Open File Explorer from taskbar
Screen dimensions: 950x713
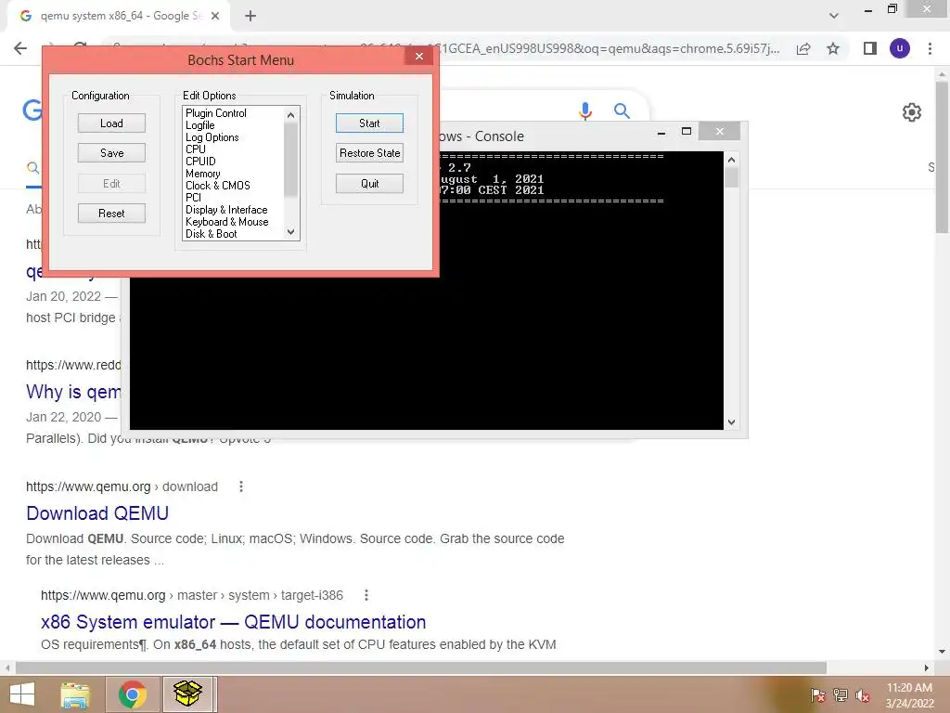point(75,694)
